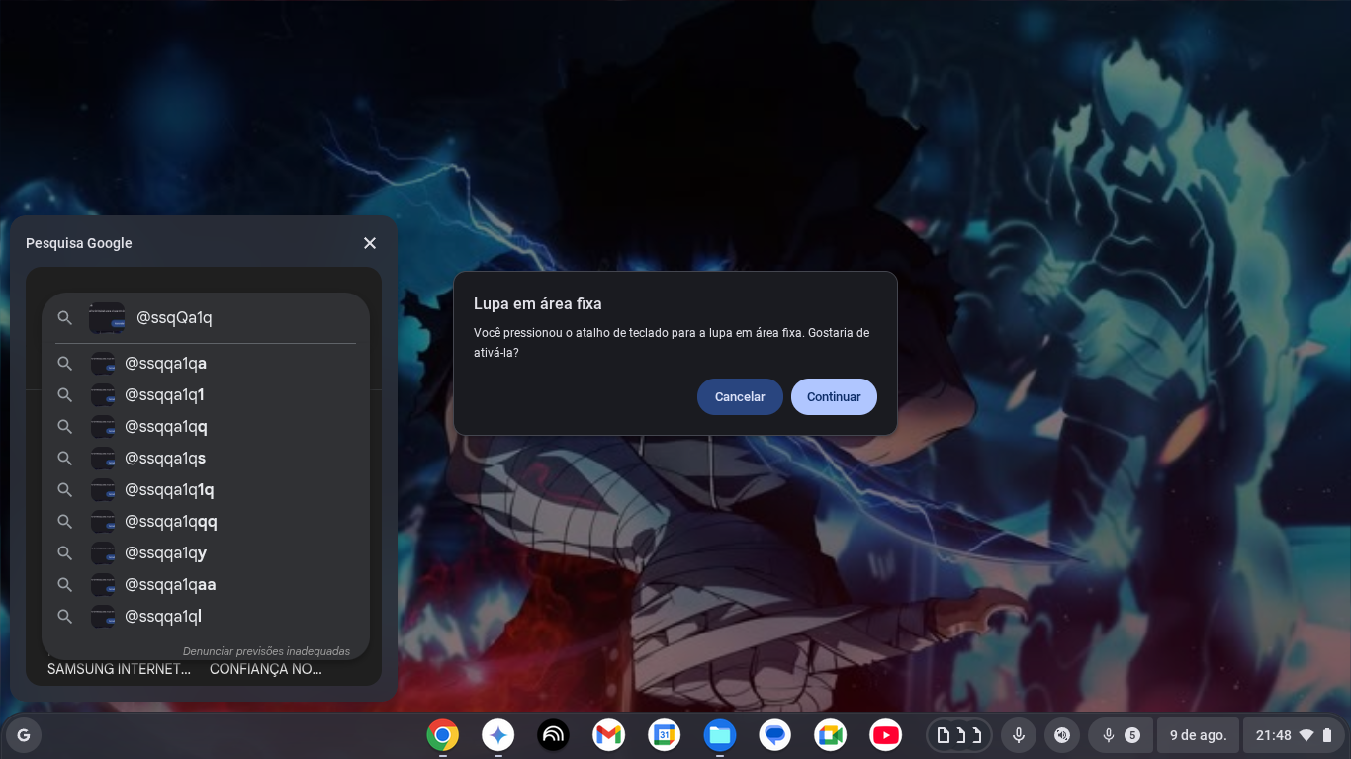Click search icon beside @ssqqa1qs suggestion
The width and height of the screenshot is (1351, 759).
(x=65, y=458)
